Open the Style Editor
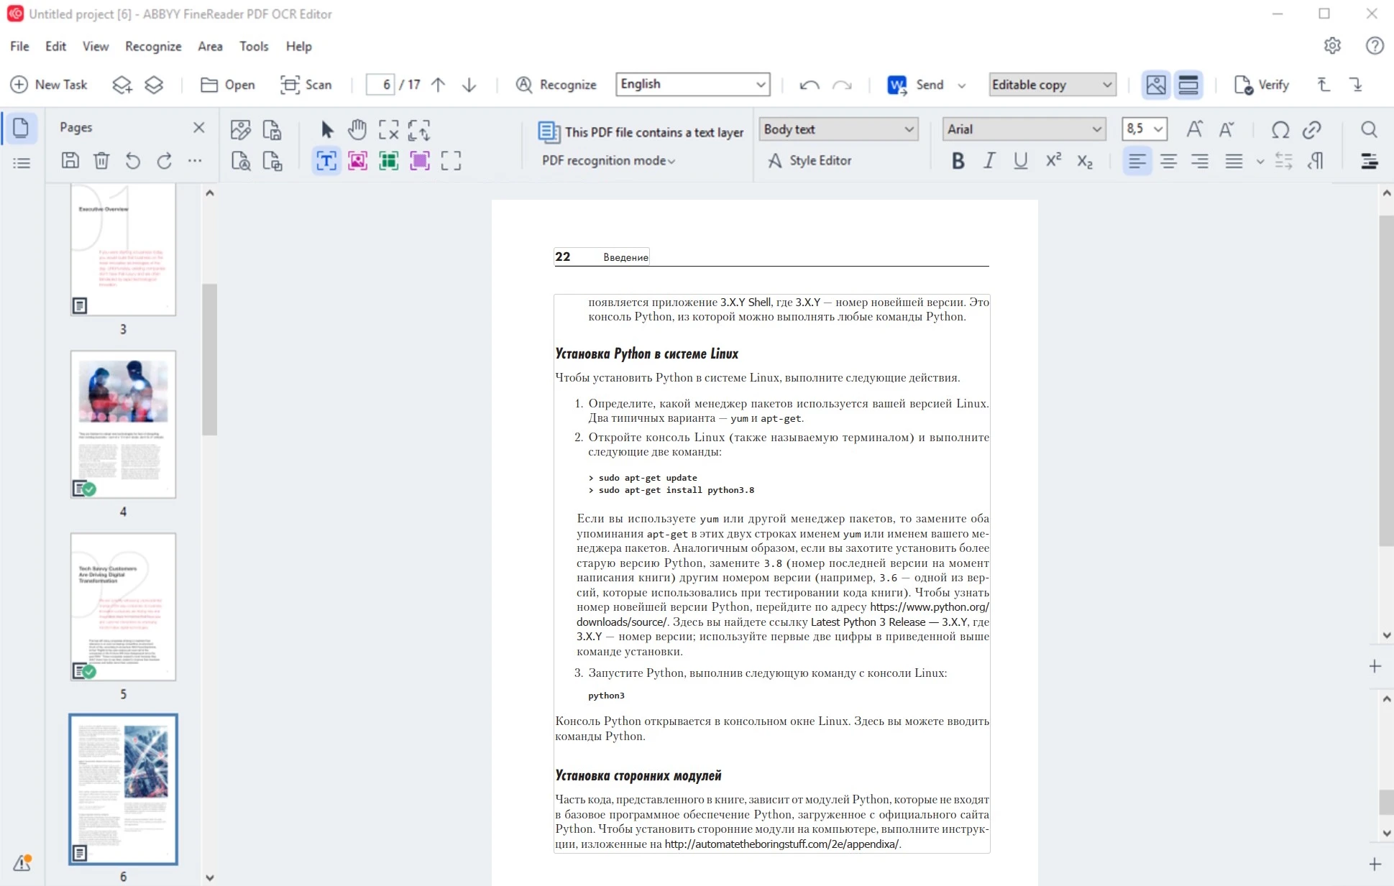The height and width of the screenshot is (886, 1394). tap(810, 160)
